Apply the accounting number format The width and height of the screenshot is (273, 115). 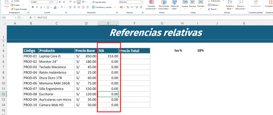[121, 7]
